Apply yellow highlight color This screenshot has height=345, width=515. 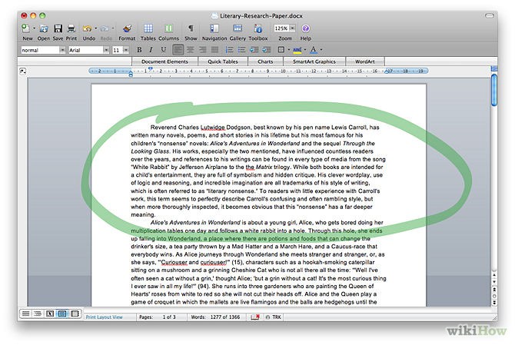tap(297, 50)
